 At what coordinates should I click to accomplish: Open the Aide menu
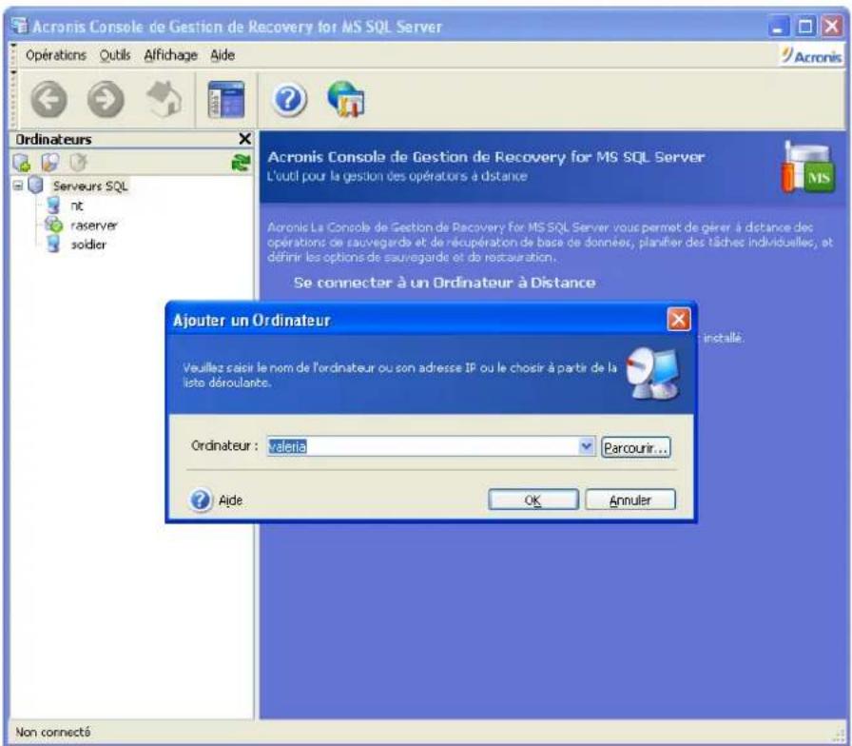click(223, 55)
